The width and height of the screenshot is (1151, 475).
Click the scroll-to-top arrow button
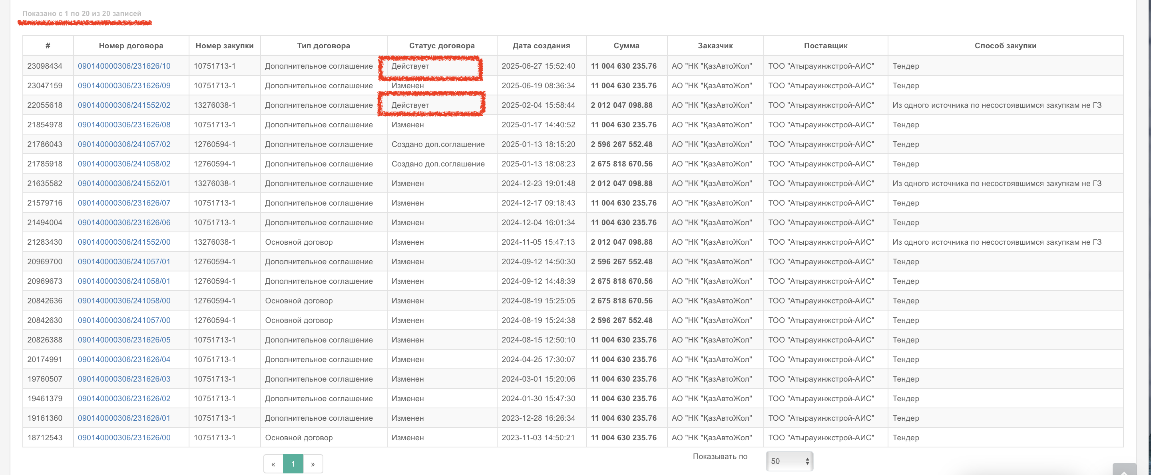(x=1124, y=470)
